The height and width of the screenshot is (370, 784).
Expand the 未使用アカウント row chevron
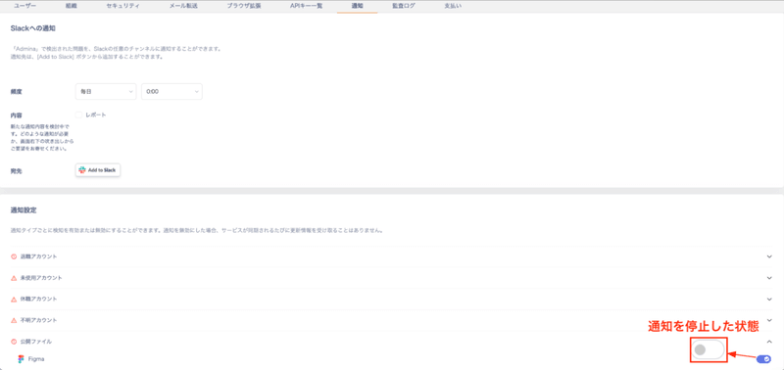pos(769,278)
